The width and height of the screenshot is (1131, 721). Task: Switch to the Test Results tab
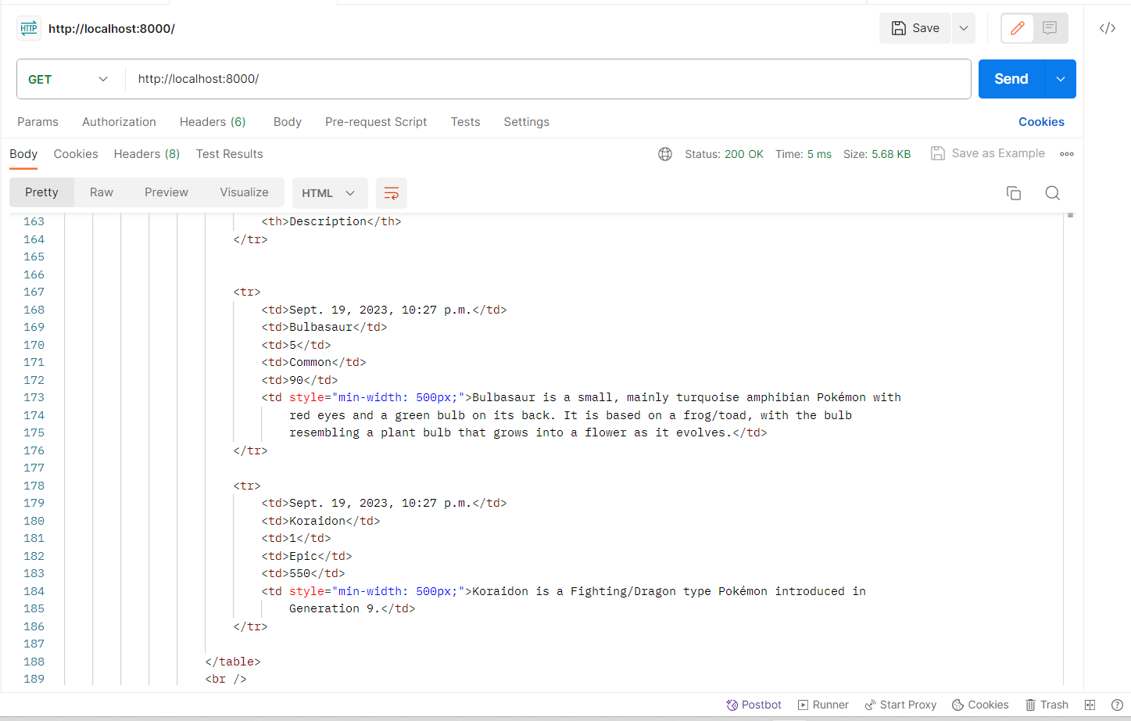point(230,154)
